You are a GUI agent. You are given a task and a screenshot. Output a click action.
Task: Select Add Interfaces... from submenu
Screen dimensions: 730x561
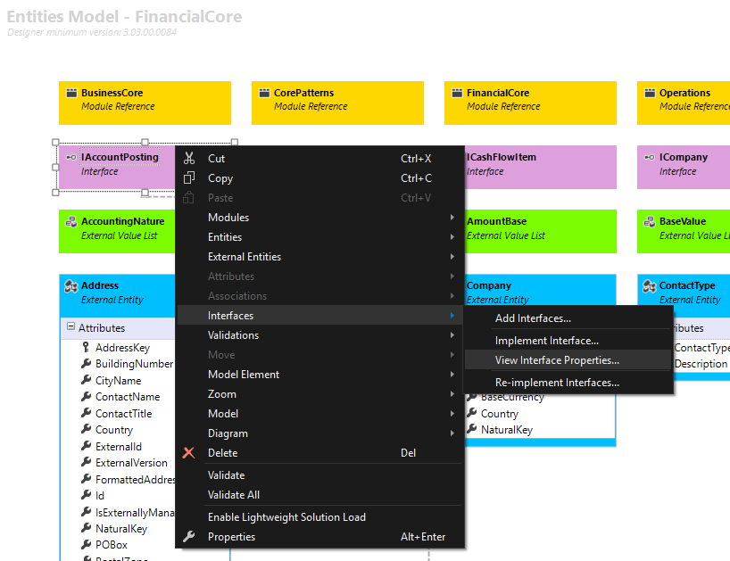568,318
